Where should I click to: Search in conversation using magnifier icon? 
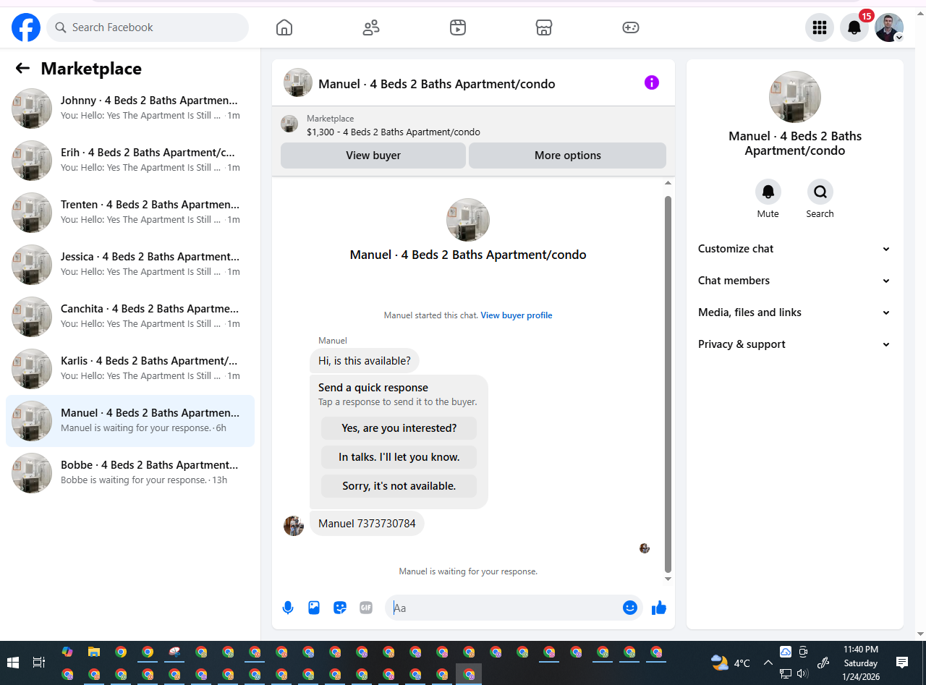(820, 192)
